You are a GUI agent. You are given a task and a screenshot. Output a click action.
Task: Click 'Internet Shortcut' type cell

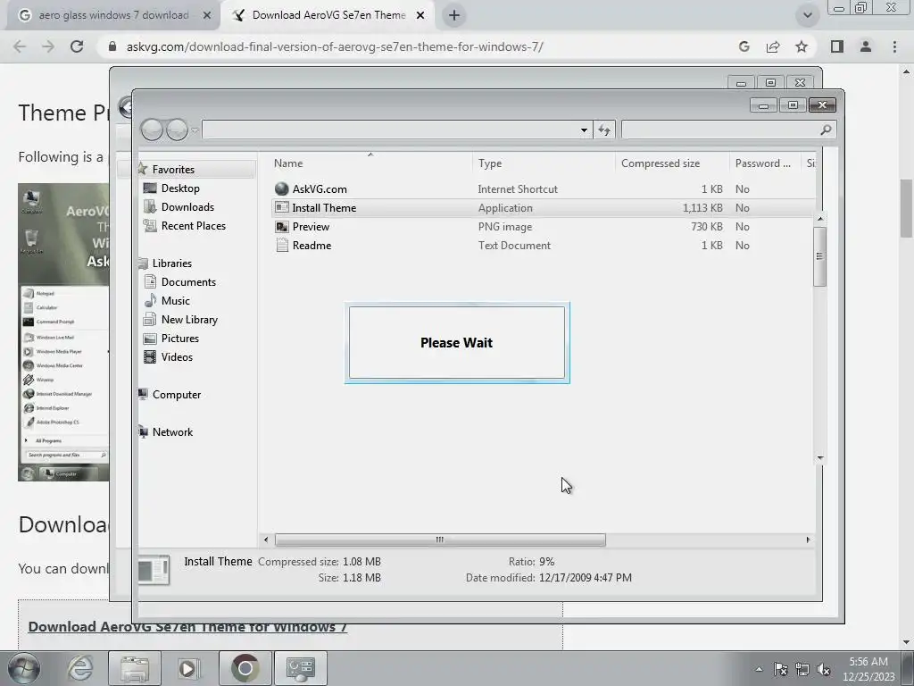coord(518,189)
